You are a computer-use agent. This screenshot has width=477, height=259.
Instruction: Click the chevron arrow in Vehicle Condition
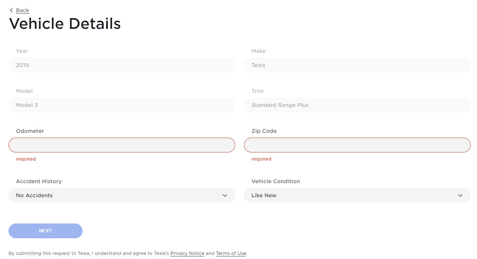click(x=460, y=195)
